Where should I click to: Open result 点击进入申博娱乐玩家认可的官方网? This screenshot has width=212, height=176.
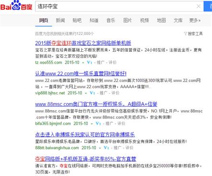pyautogui.click(x=85, y=135)
